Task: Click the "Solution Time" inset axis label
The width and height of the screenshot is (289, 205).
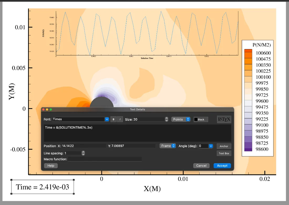Action: [x=147, y=58]
